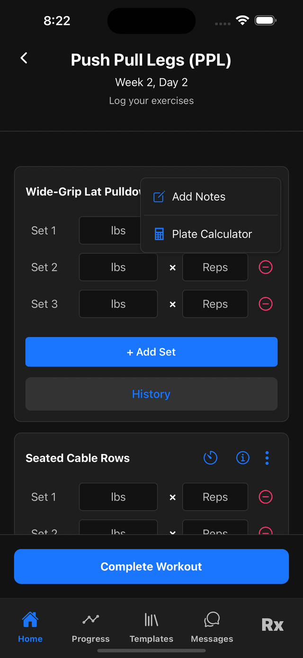Screen dimensions: 303x658
Task: Go back using the chevron arrow
Action: coord(24,57)
